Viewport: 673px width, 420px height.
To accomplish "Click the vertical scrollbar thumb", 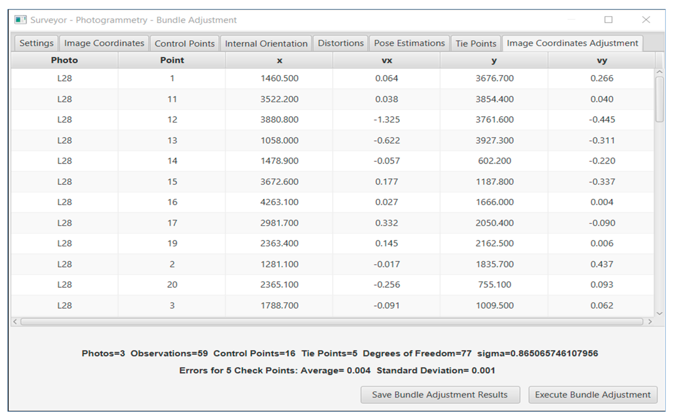I will pos(659,100).
